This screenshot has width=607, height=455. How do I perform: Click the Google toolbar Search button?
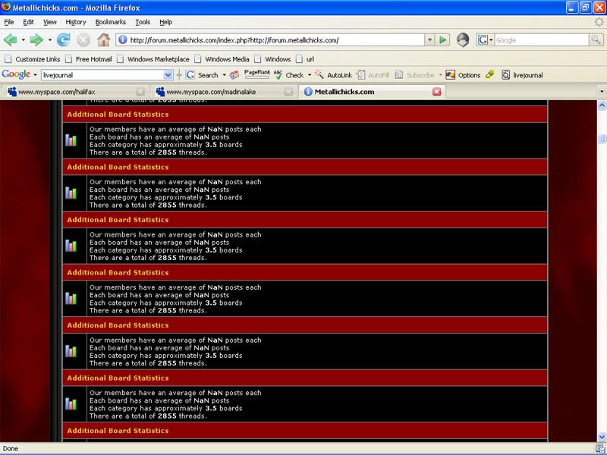click(202, 75)
